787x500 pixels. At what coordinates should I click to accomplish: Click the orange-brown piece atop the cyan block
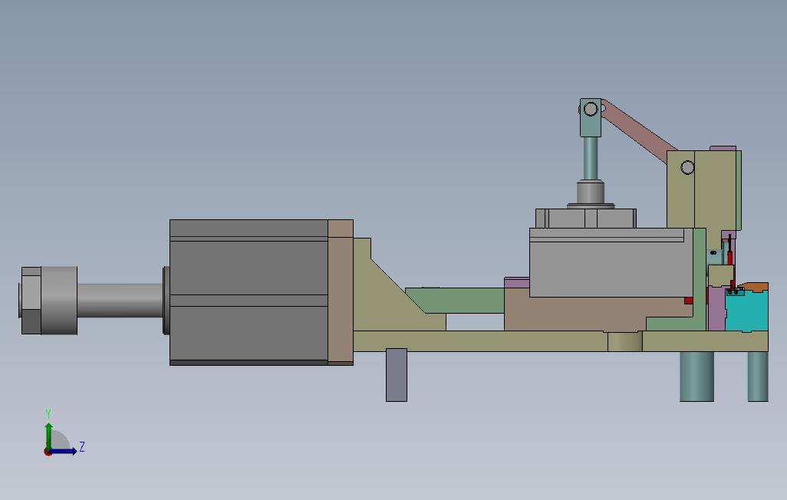coord(753,287)
